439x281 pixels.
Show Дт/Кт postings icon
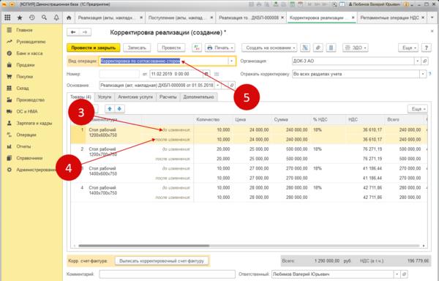tap(197, 48)
